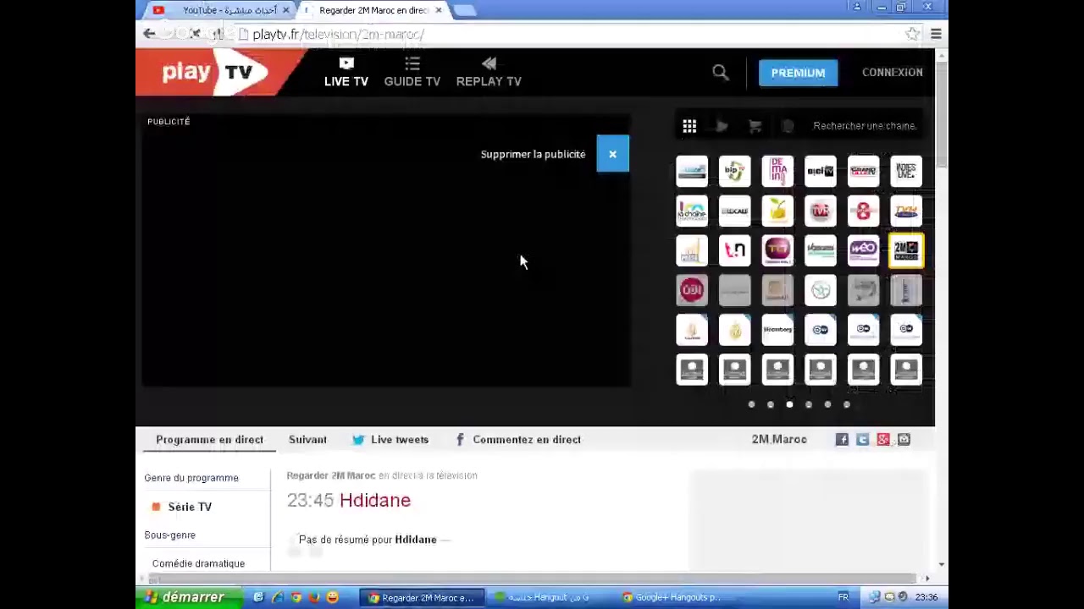
Task: Select the Grand Lille TV channel
Action: [x=863, y=171]
